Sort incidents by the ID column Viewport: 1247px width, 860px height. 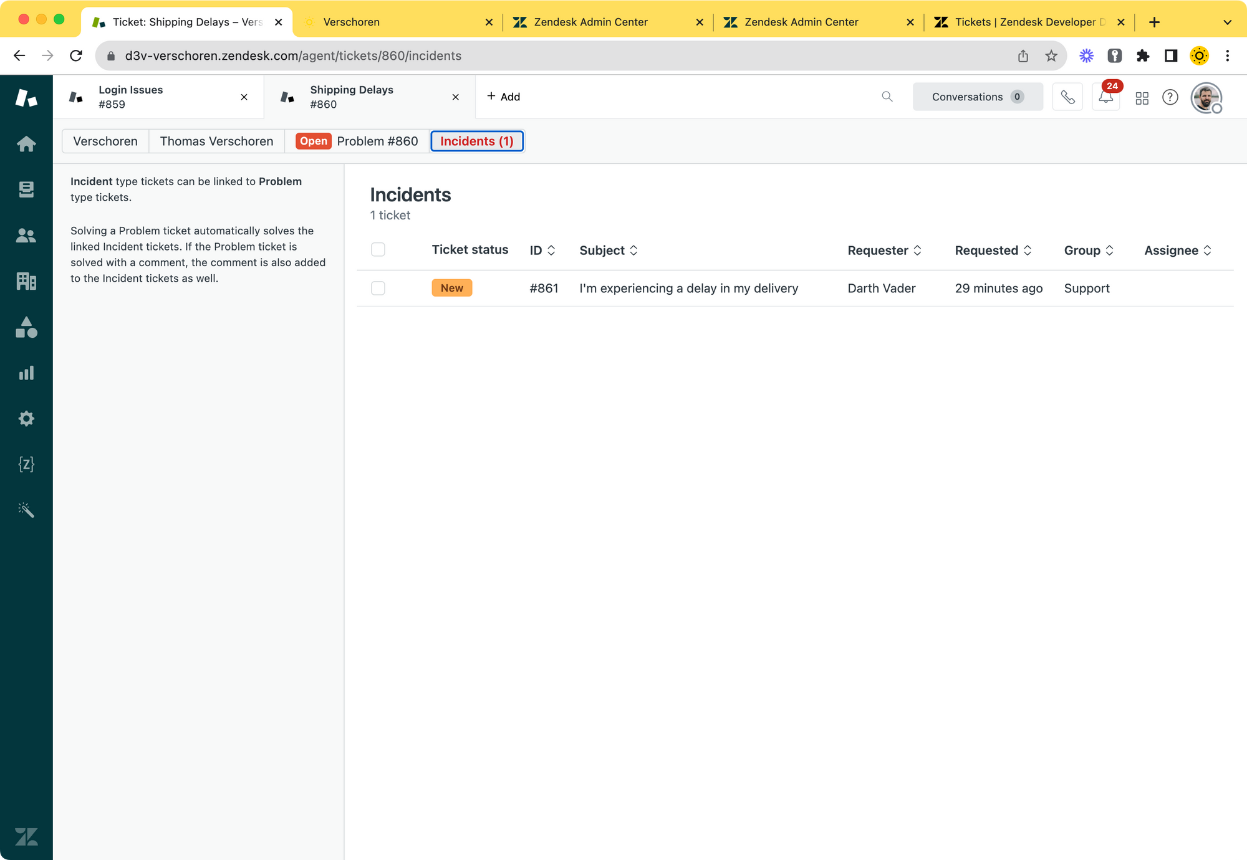click(x=542, y=251)
